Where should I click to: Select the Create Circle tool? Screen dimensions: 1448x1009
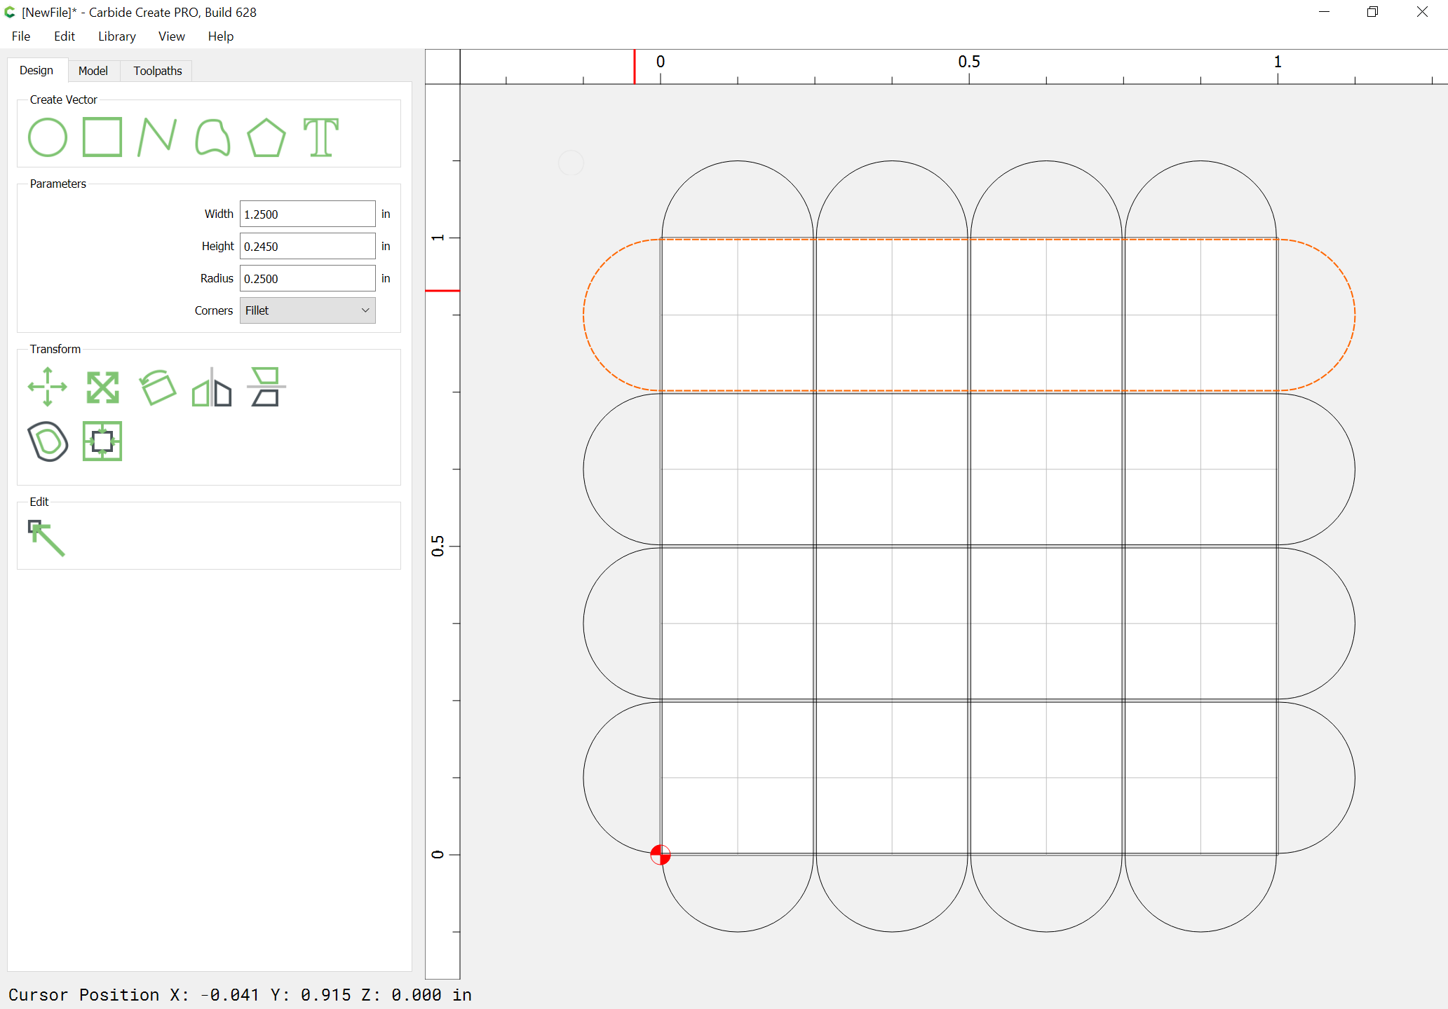click(48, 137)
